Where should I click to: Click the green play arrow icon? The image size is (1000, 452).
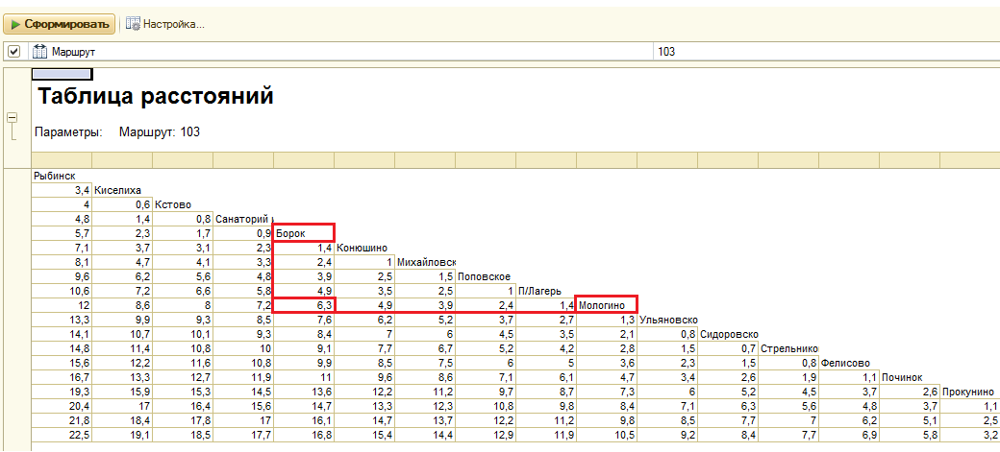tap(16, 25)
